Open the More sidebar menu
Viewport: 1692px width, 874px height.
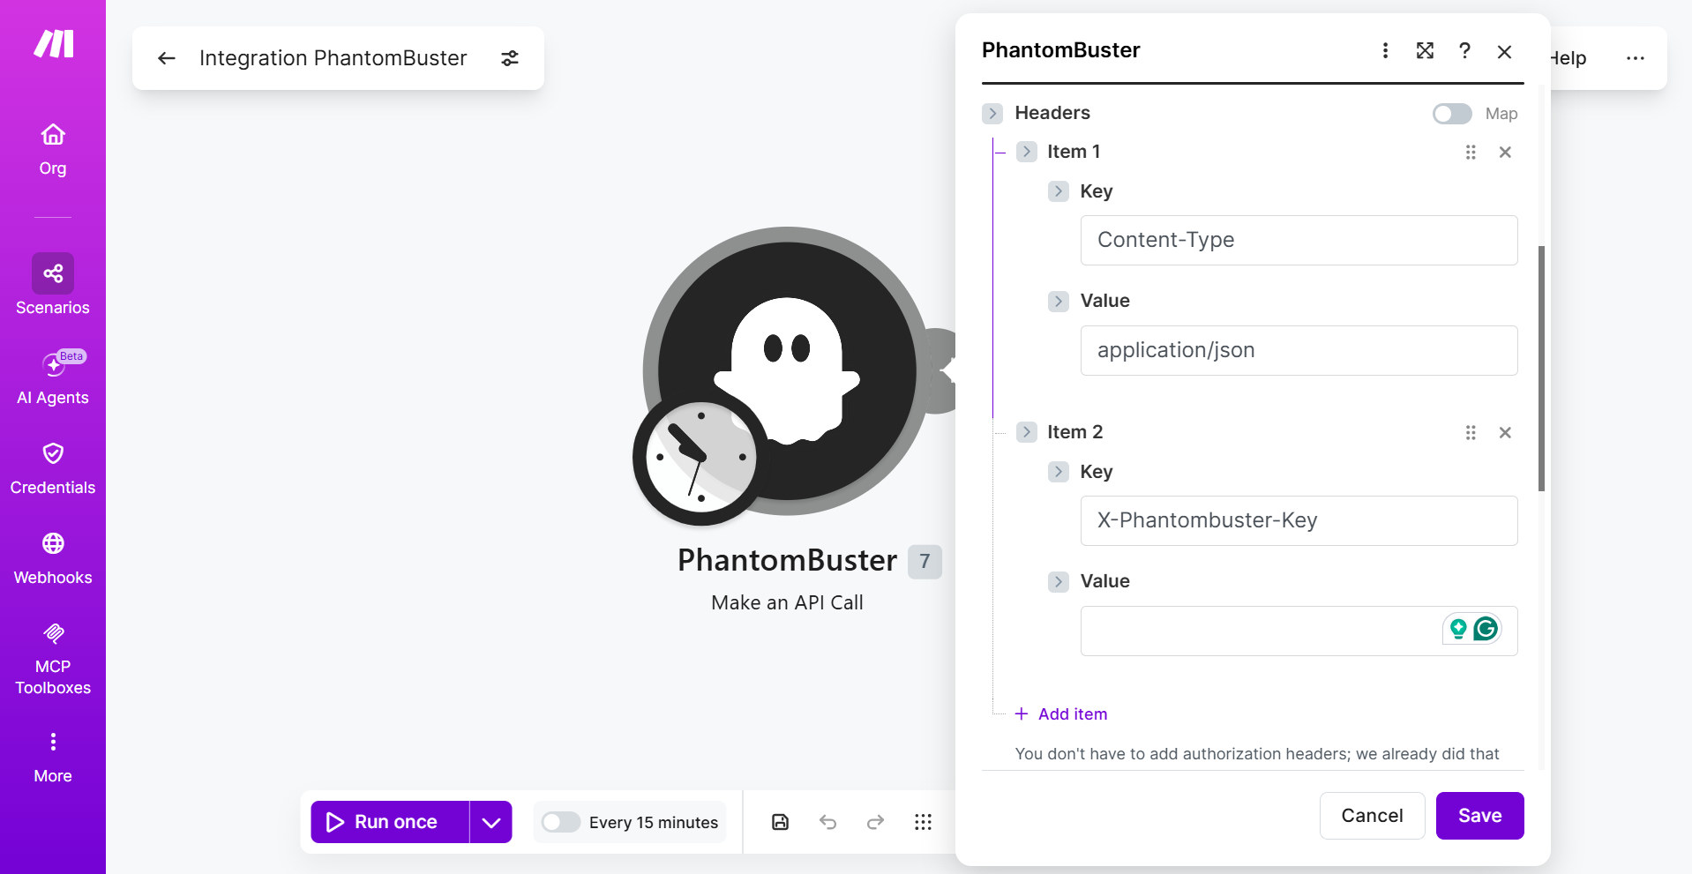point(53,757)
